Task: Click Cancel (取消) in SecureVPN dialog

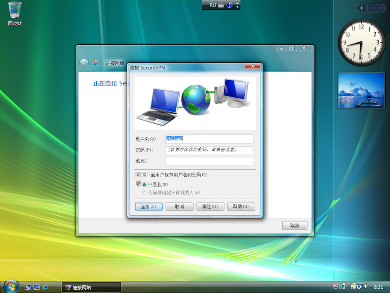Action: 179,207
